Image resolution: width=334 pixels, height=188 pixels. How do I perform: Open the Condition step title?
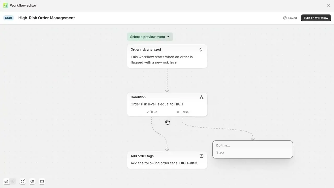click(138, 97)
